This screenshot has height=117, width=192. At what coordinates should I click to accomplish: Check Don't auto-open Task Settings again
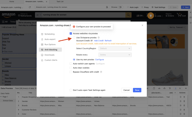pyautogui.click(x=71, y=90)
